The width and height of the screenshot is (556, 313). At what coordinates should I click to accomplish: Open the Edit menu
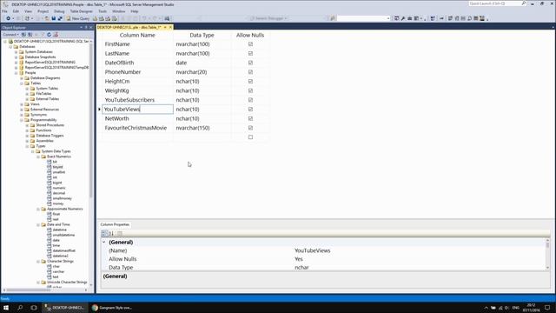coord(16,11)
